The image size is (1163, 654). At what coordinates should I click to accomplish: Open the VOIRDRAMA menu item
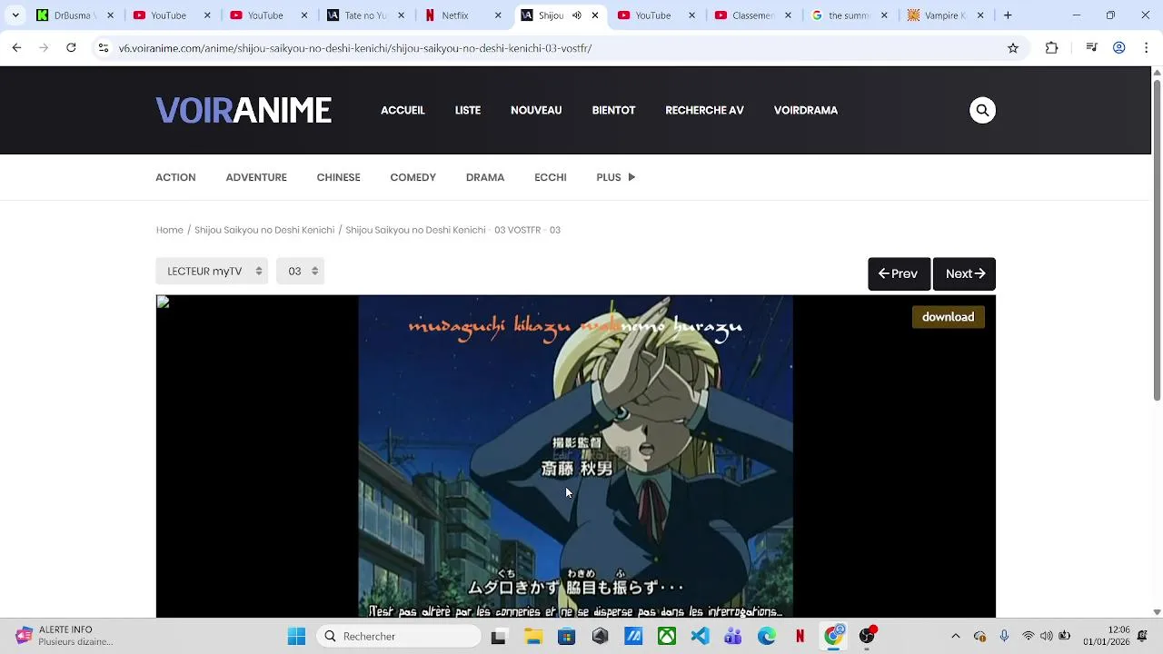806,110
